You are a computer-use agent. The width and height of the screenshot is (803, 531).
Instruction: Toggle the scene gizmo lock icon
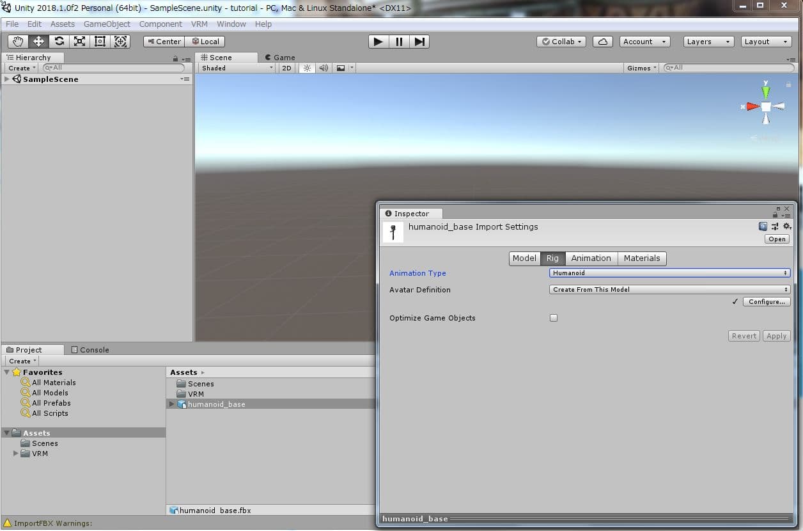tap(788, 84)
